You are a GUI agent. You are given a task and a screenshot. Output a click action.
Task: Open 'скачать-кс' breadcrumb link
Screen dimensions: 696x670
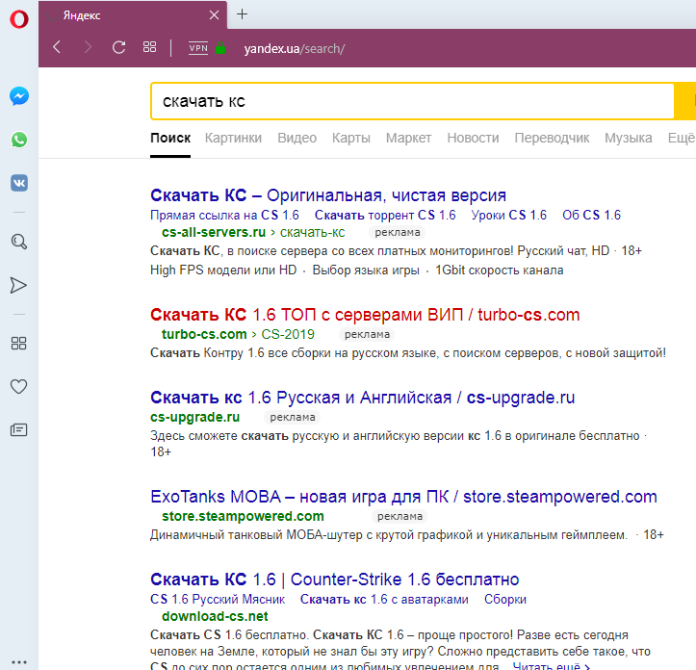click(x=312, y=232)
